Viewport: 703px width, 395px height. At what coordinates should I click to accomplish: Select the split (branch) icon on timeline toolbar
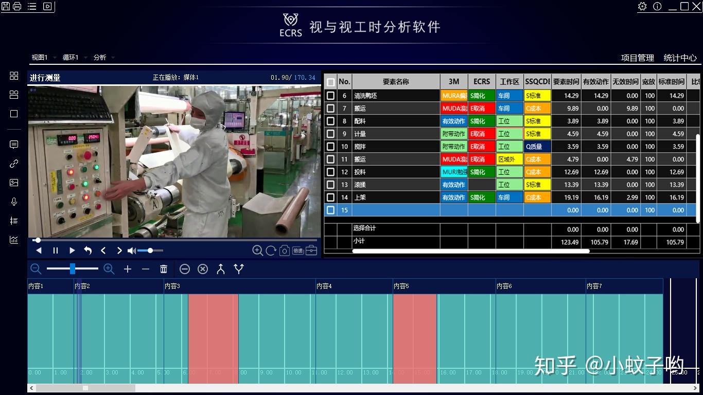click(x=238, y=268)
